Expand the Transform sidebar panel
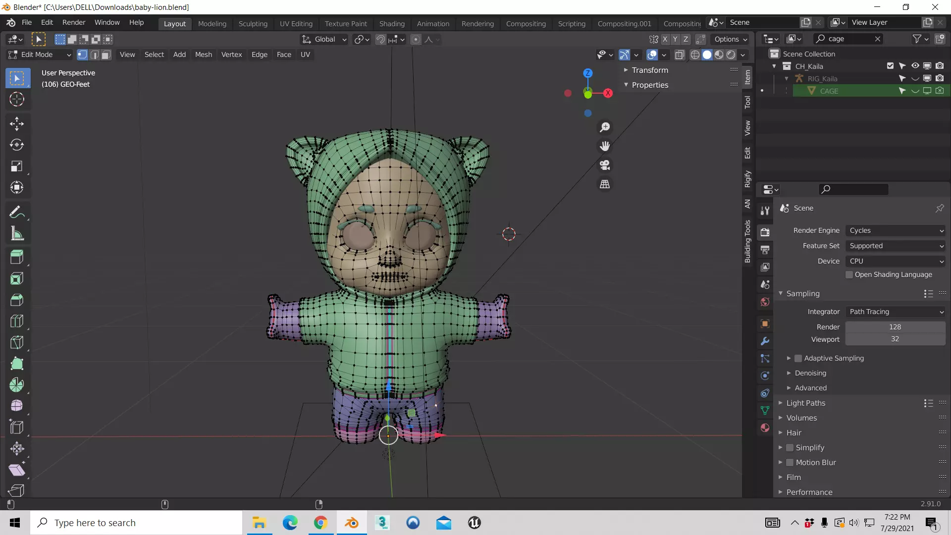The image size is (951, 535). (x=649, y=70)
